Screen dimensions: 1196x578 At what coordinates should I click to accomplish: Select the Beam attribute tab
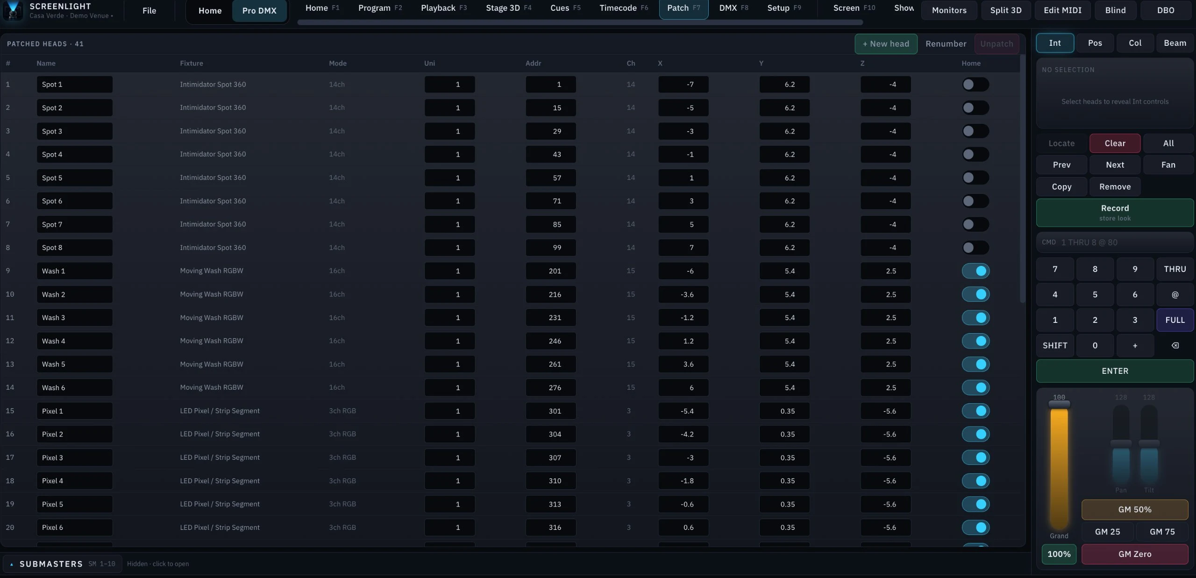tap(1175, 43)
